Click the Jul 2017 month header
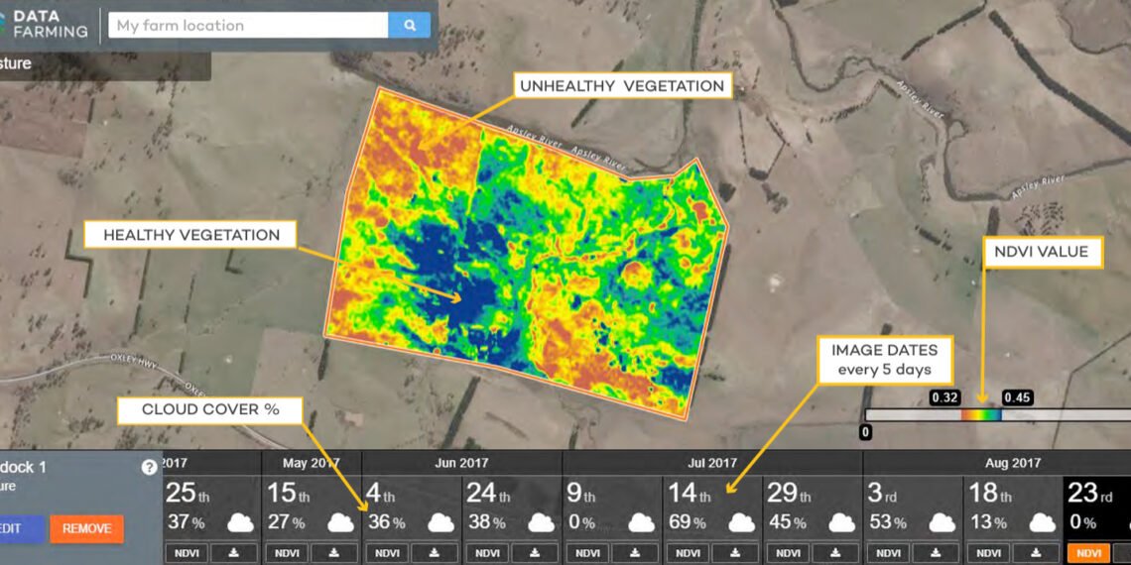1131x565 pixels. (x=712, y=463)
